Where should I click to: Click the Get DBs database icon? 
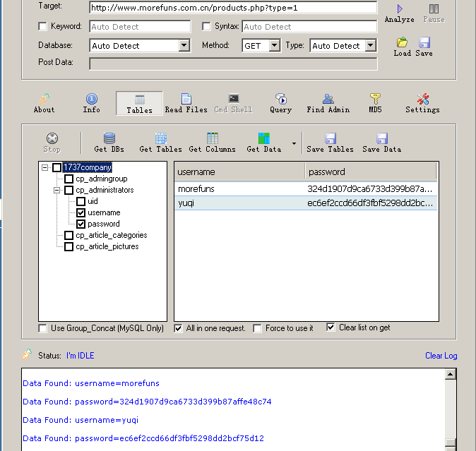(x=109, y=138)
